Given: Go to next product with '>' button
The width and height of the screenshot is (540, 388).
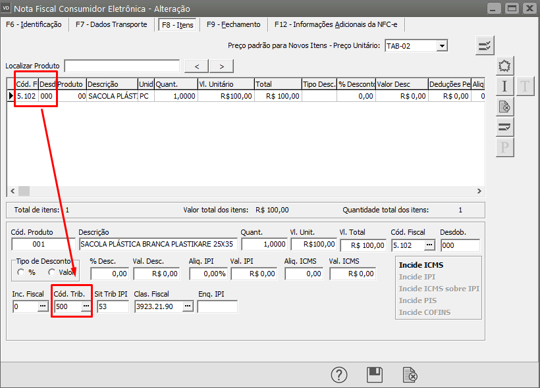Looking at the screenshot, I should point(222,66).
